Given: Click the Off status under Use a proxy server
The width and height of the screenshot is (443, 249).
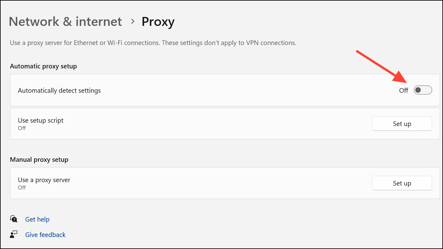Looking at the screenshot, I should tap(22, 188).
